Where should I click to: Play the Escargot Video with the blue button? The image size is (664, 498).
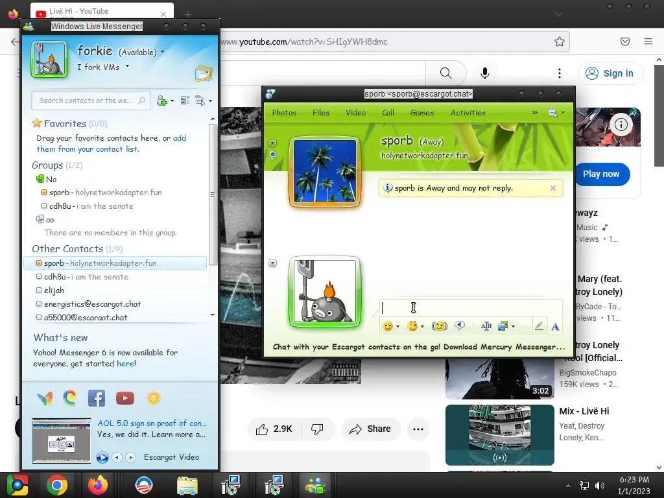click(x=102, y=457)
